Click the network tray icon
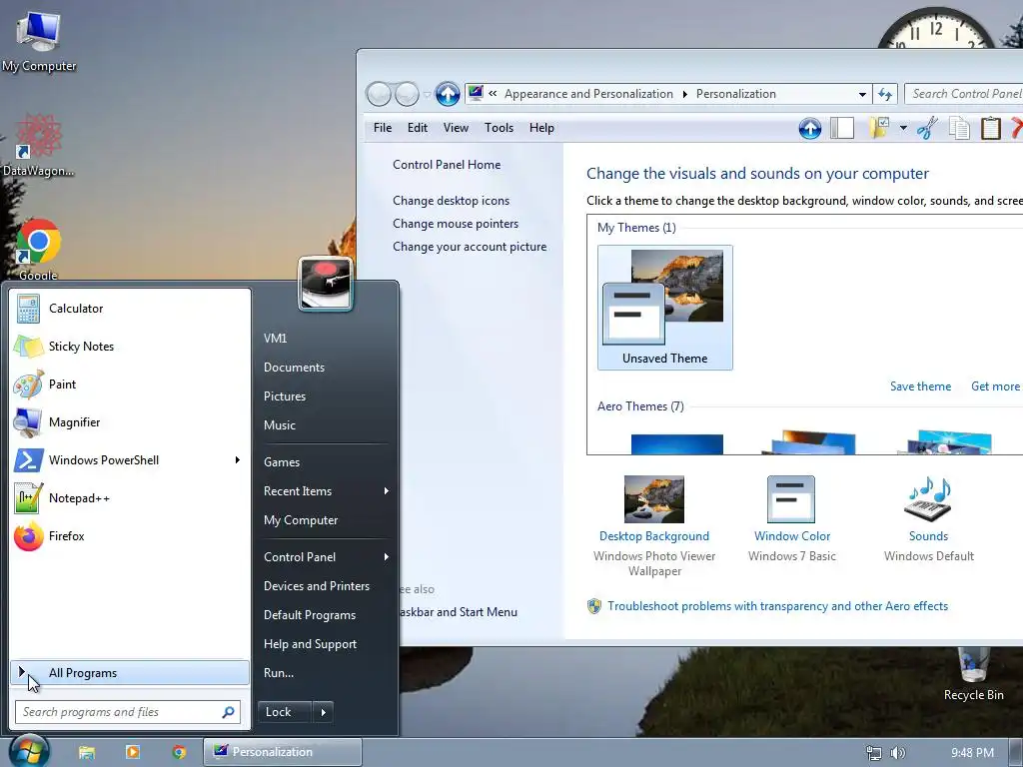The width and height of the screenshot is (1023, 767). (x=873, y=753)
